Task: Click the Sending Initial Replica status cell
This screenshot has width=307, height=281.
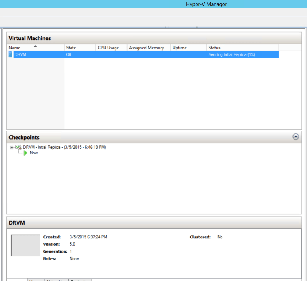Action: [232, 54]
